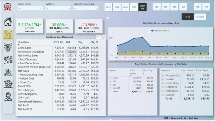Click sort arrow under P & L Values header
215x121 pixels.
[131, 75]
